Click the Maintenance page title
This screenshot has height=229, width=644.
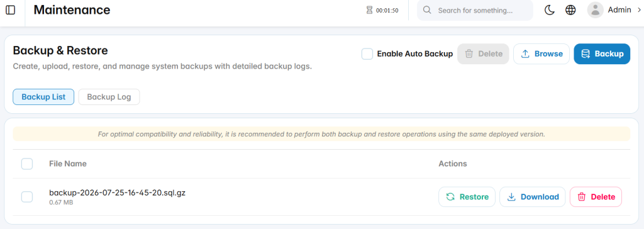72,10
